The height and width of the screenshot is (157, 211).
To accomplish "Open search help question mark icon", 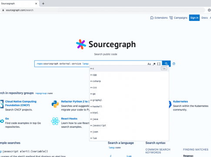I will [174, 64].
